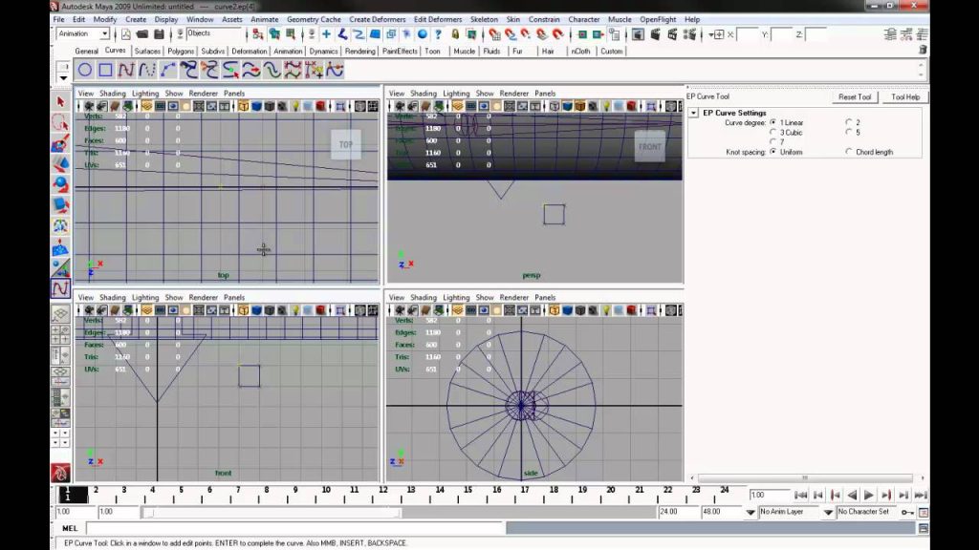Go to the end of the playback range
979x550 pixels.
pyautogui.click(x=921, y=496)
